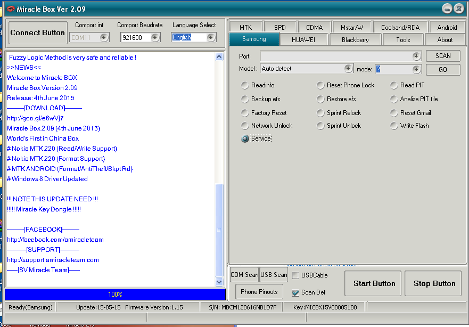The height and width of the screenshot is (327, 469).
Task: Select the Service radio button
Action: tap(245, 138)
